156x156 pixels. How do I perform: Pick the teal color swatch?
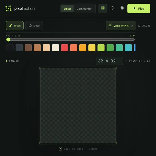119,48
